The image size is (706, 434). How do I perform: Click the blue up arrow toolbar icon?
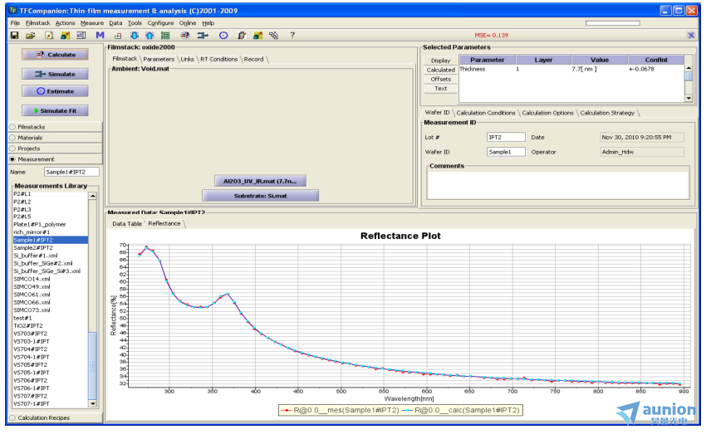tap(150, 35)
